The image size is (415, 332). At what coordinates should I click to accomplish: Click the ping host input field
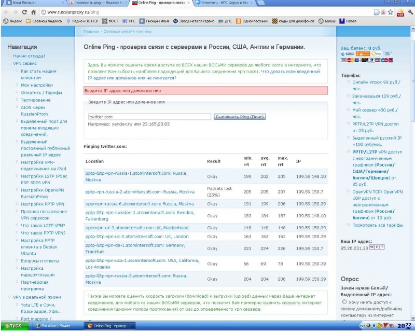pyautogui.click(x=149, y=117)
